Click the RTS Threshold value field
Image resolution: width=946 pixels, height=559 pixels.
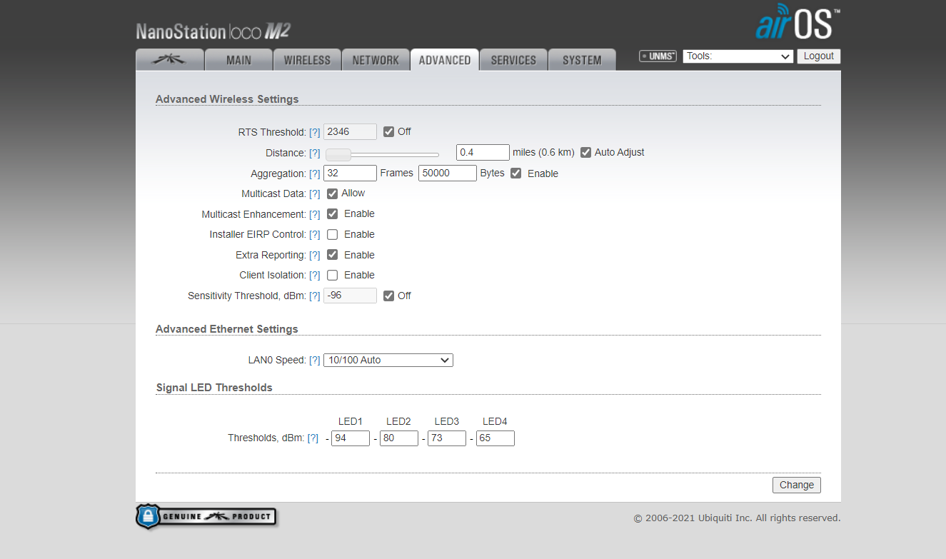point(350,131)
